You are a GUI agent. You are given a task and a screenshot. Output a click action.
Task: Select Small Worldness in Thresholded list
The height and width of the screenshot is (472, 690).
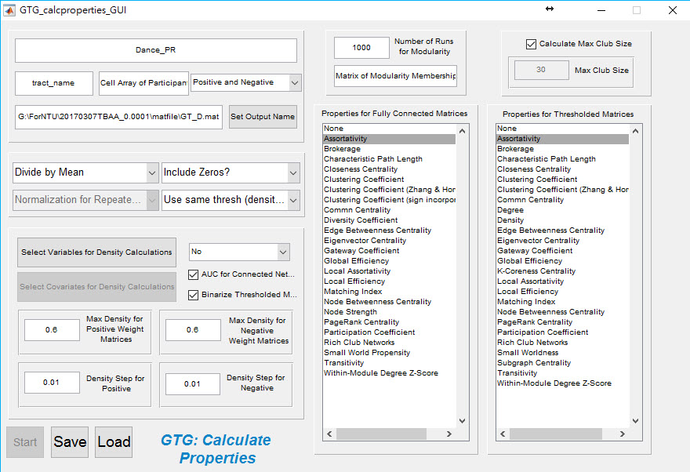[528, 353]
